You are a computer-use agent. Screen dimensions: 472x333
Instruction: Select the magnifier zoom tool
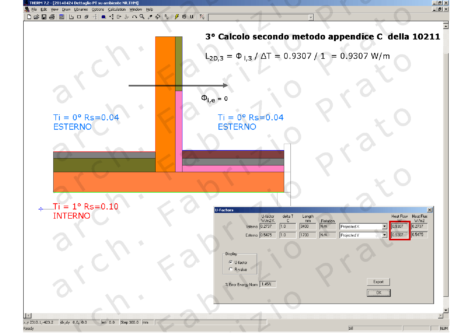coord(142,17)
